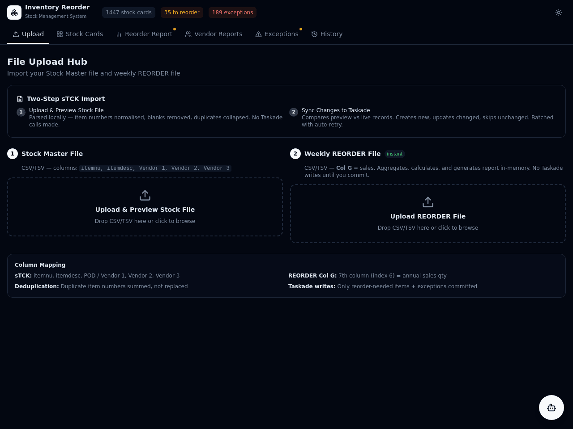Click the Stock Management System subtitle

[56, 16]
